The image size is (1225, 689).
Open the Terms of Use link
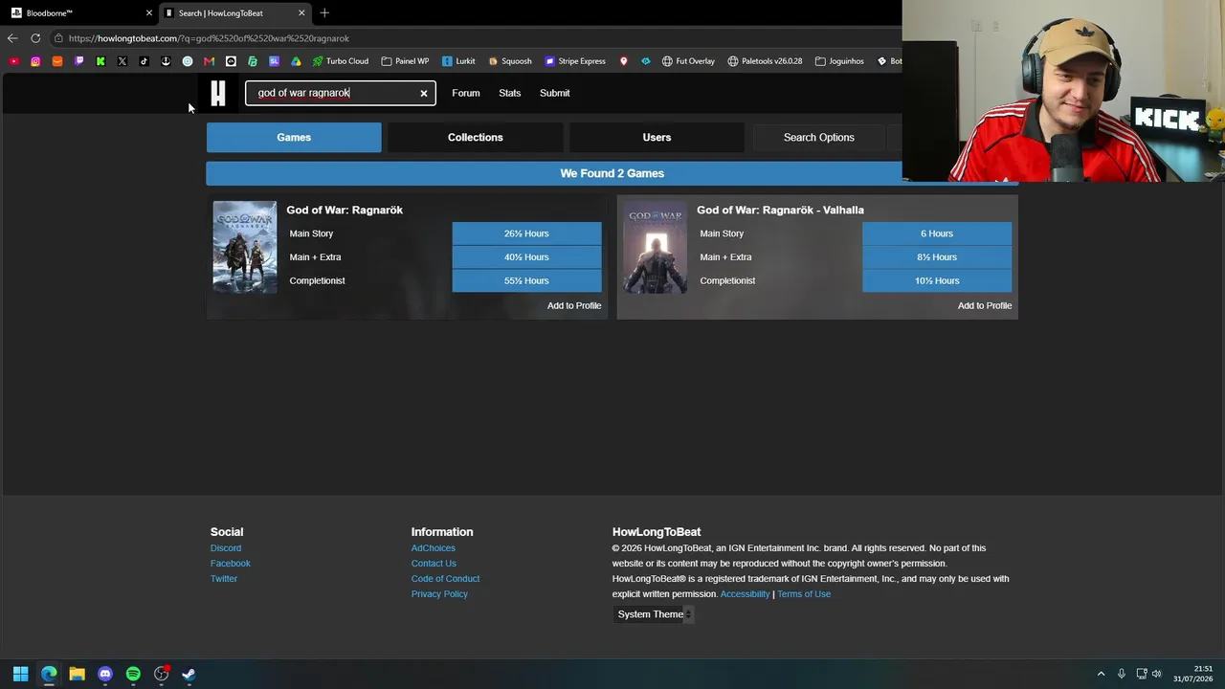(804, 594)
